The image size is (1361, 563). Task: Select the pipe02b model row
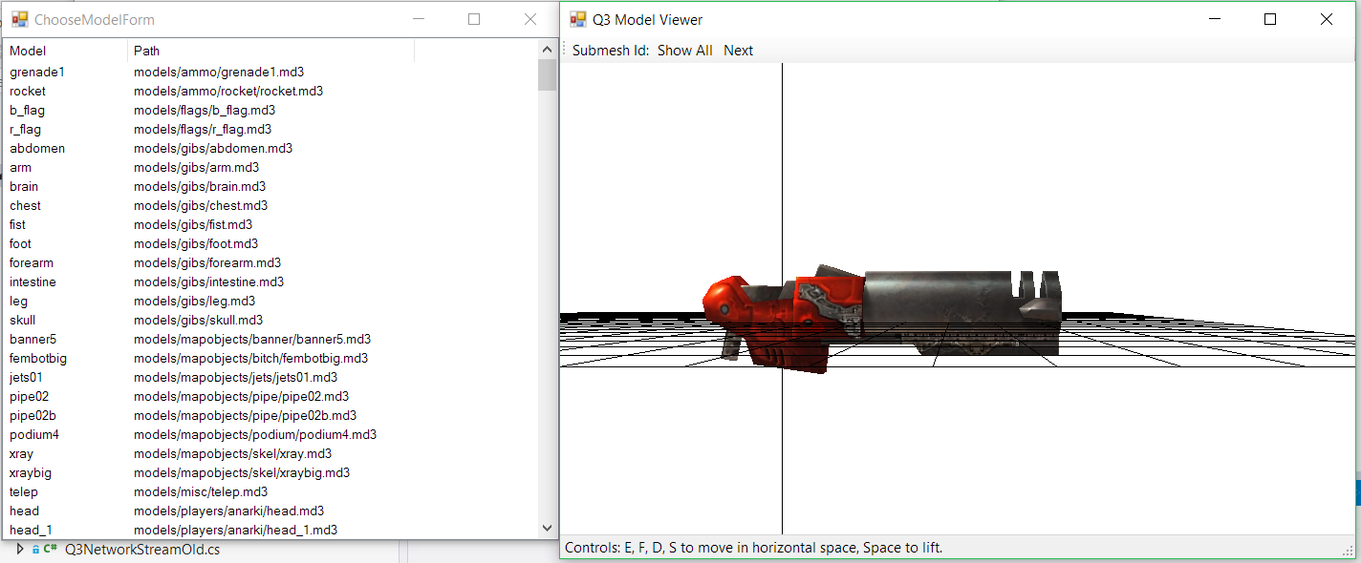point(271,415)
